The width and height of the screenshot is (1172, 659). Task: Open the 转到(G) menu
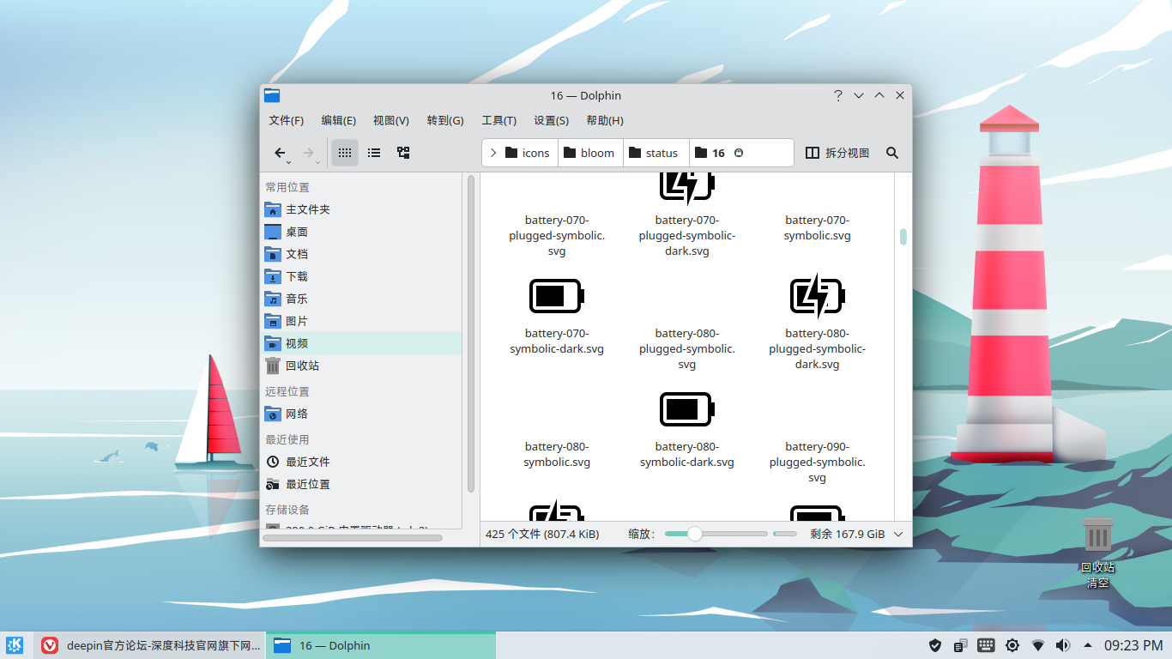pos(445,120)
